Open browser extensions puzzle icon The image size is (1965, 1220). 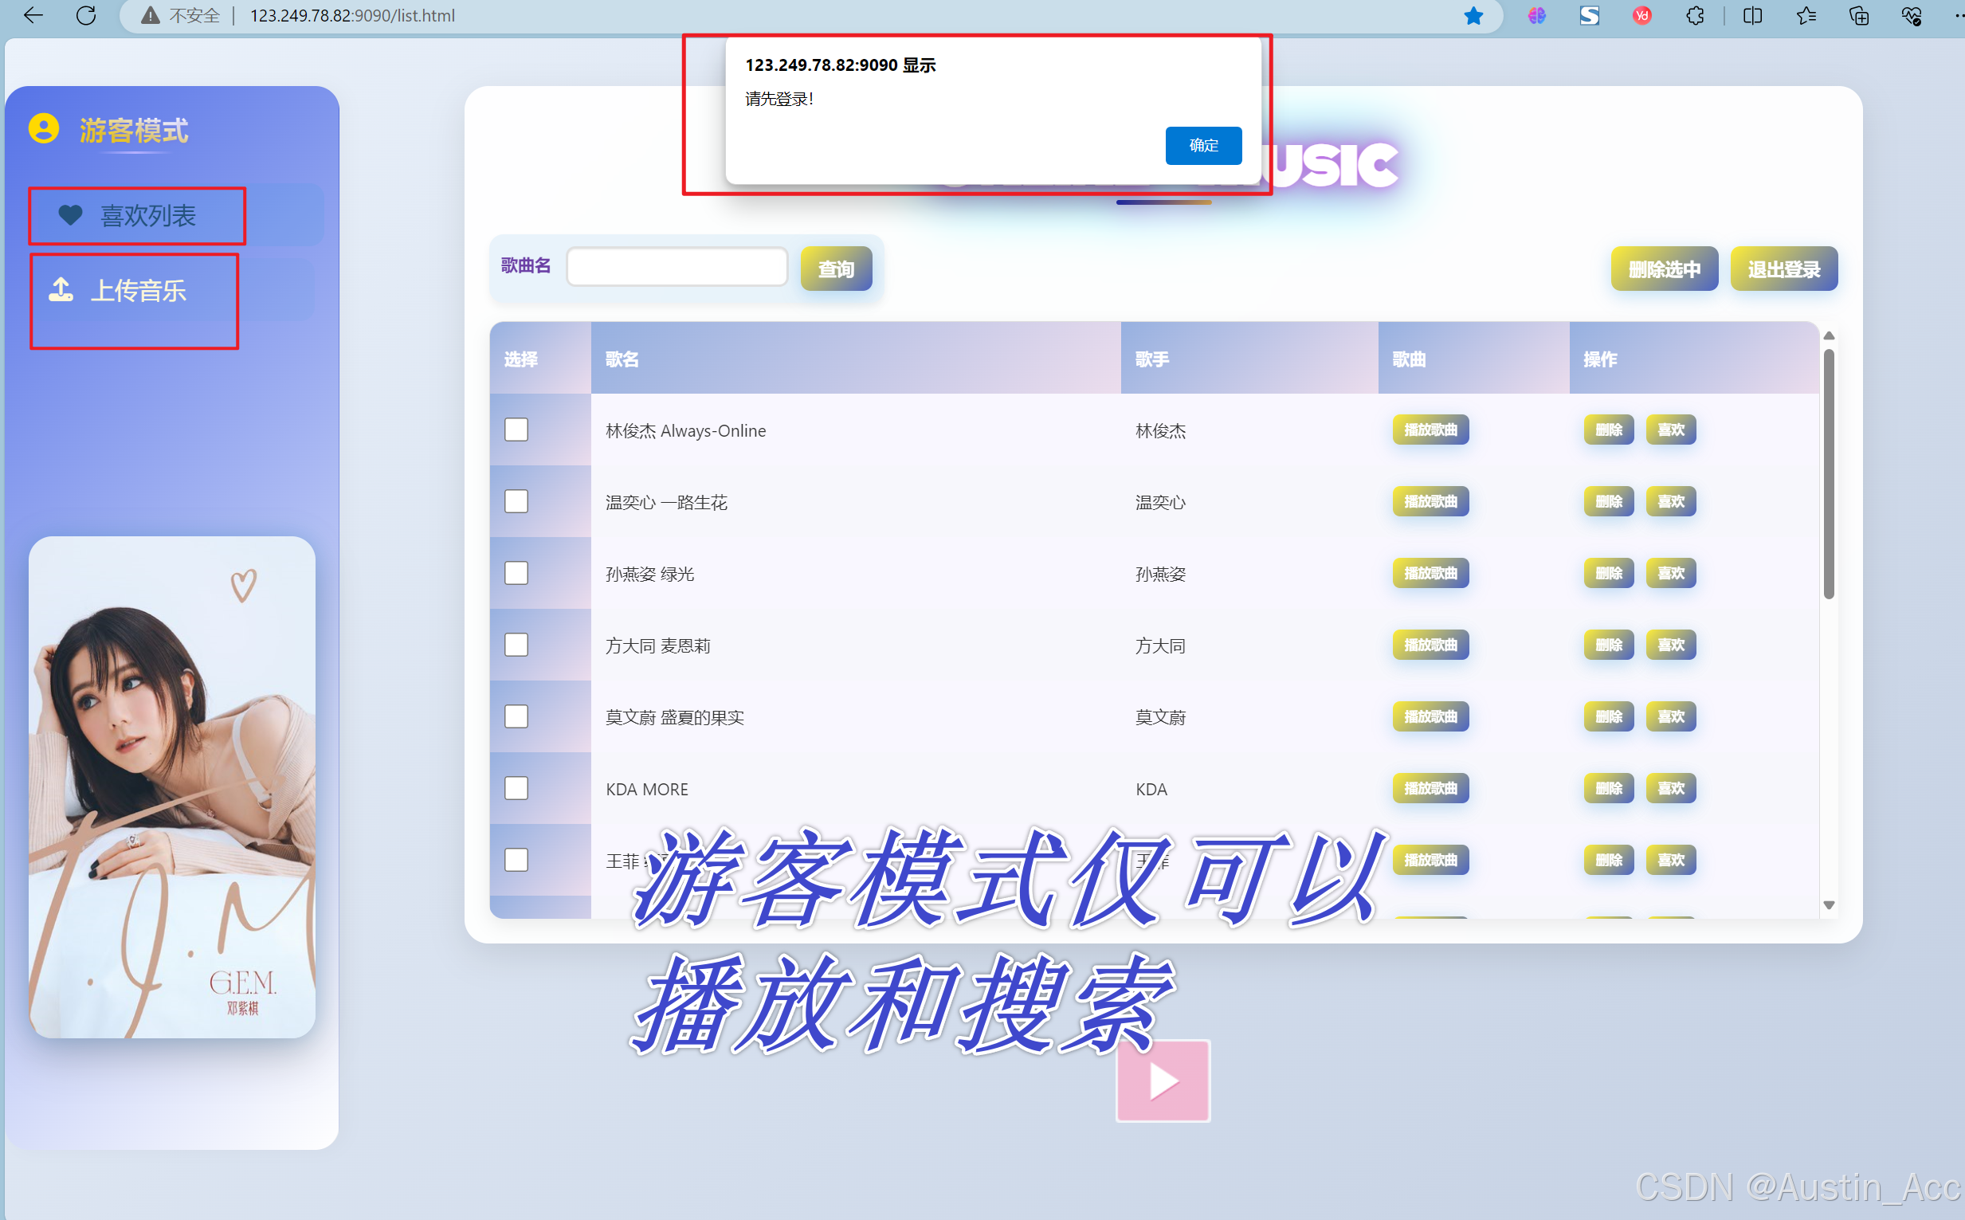coord(1694,15)
